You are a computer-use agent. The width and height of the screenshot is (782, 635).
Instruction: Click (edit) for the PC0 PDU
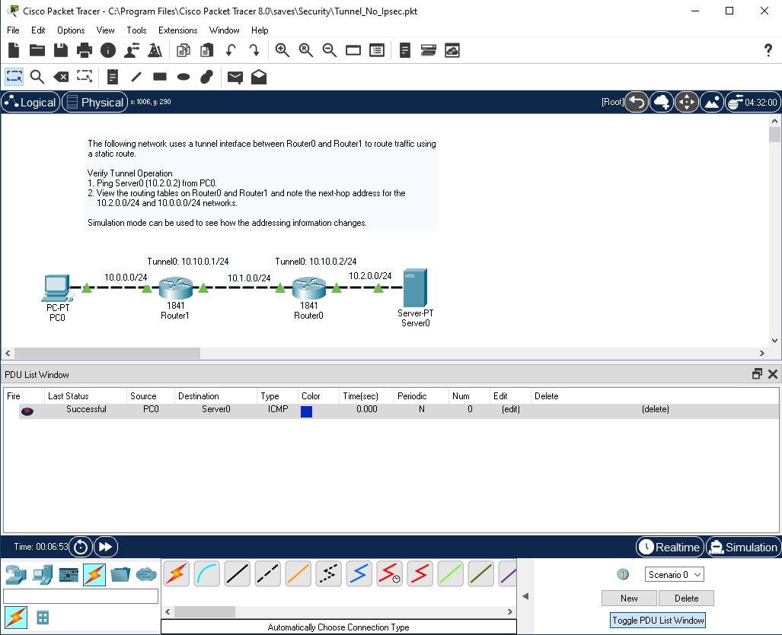click(511, 409)
